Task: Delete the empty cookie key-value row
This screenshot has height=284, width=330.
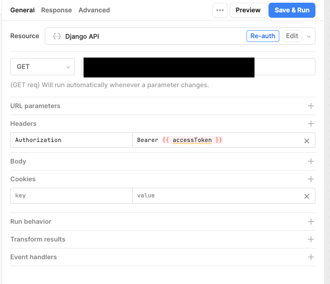Action: pos(307,196)
